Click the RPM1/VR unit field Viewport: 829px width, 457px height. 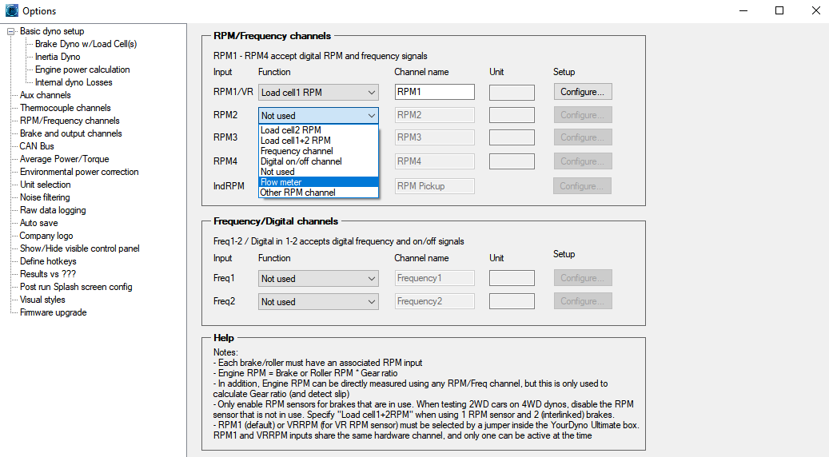click(512, 93)
